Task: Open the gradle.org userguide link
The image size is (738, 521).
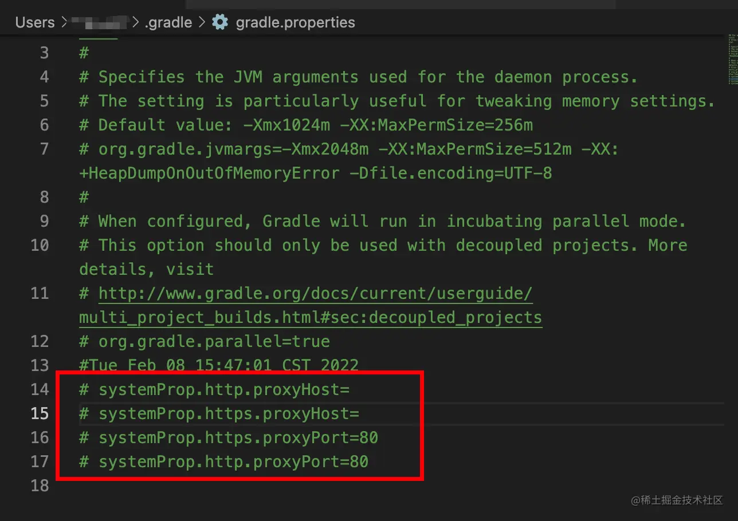Action: coord(315,294)
